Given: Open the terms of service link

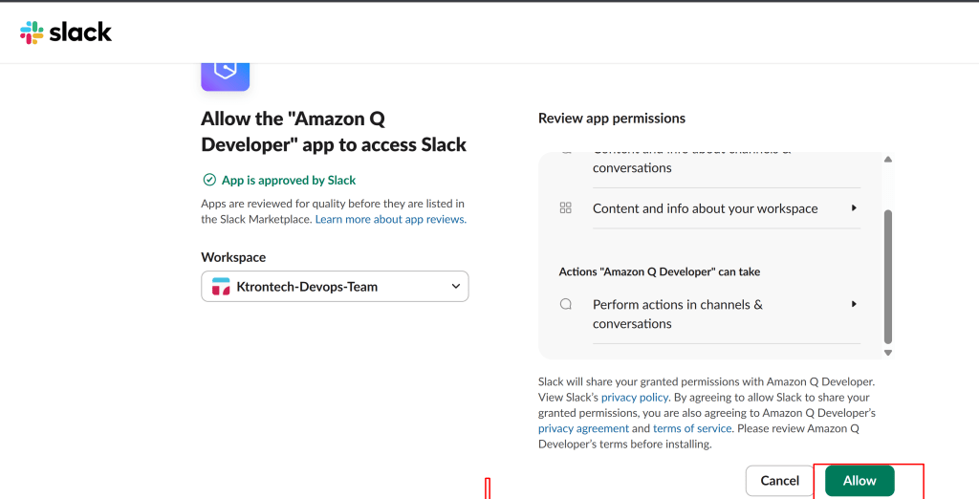Looking at the screenshot, I should click(692, 428).
